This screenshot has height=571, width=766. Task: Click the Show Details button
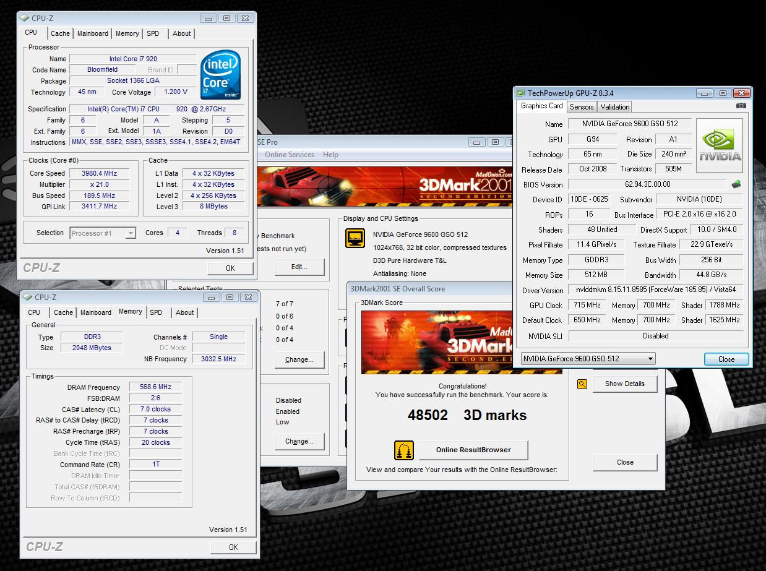click(625, 384)
